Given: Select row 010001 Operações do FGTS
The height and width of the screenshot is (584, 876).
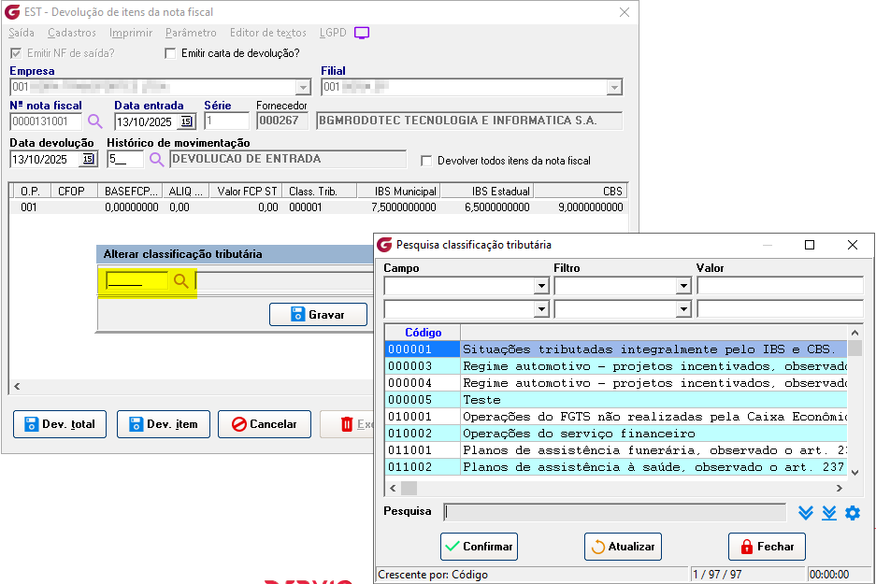Looking at the screenshot, I should (x=616, y=417).
